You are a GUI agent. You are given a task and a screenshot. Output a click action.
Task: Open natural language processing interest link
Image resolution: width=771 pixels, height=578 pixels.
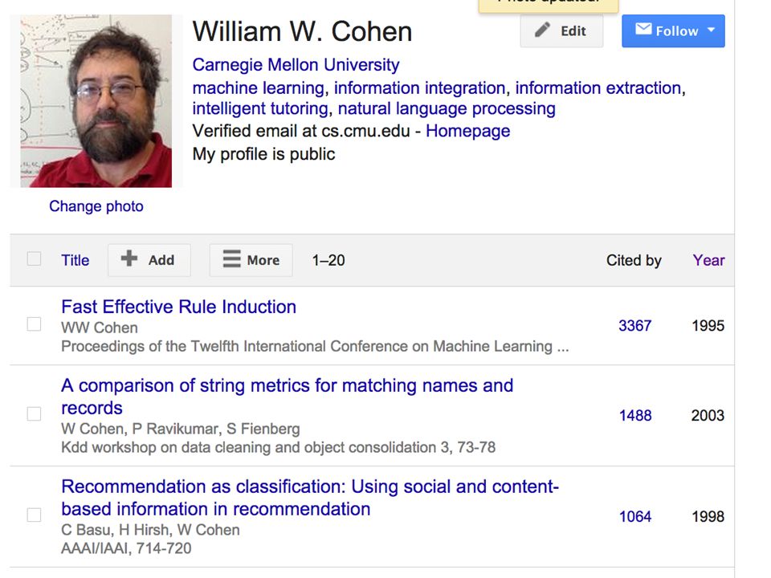447,108
